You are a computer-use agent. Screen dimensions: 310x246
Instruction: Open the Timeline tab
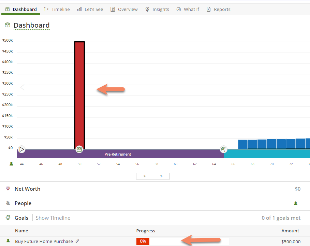[57, 9]
